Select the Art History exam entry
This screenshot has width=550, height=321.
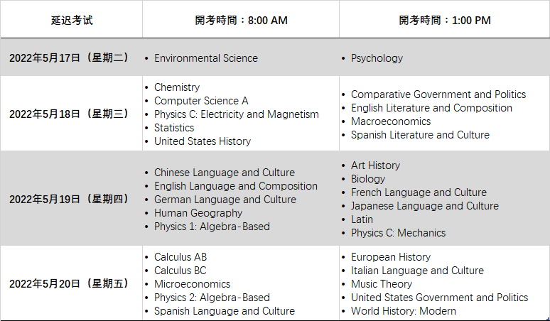(x=375, y=165)
